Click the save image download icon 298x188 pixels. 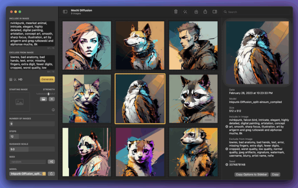(x=196, y=12)
